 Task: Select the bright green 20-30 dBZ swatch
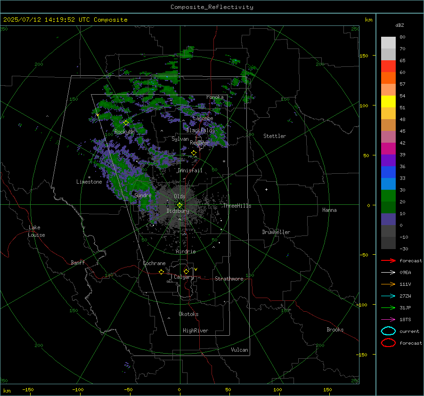(388, 196)
